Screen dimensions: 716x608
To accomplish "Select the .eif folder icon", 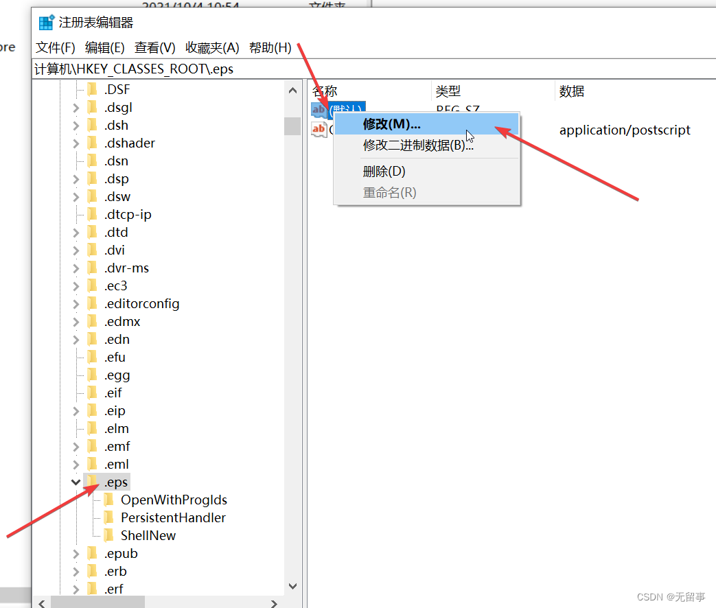I will click(92, 393).
